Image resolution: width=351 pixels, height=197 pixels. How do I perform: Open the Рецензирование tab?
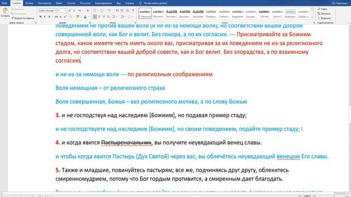tap(103, 3)
